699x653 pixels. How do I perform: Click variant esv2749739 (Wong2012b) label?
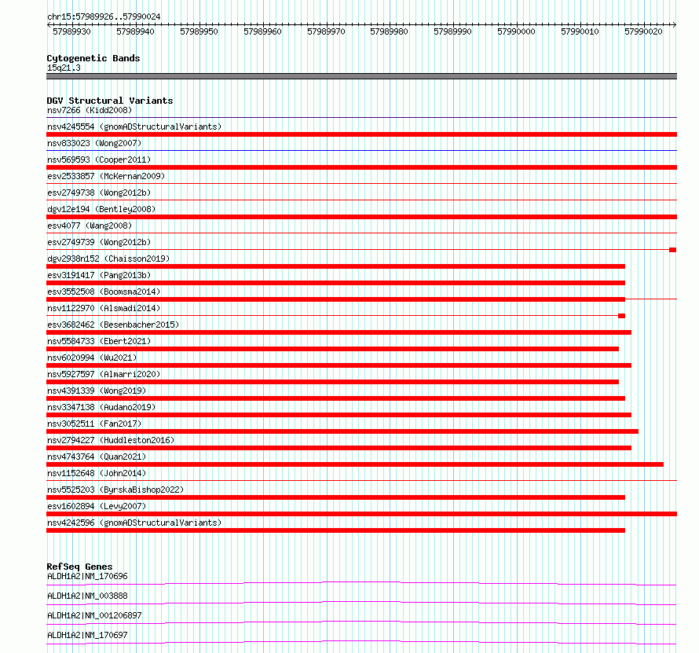pos(99,242)
